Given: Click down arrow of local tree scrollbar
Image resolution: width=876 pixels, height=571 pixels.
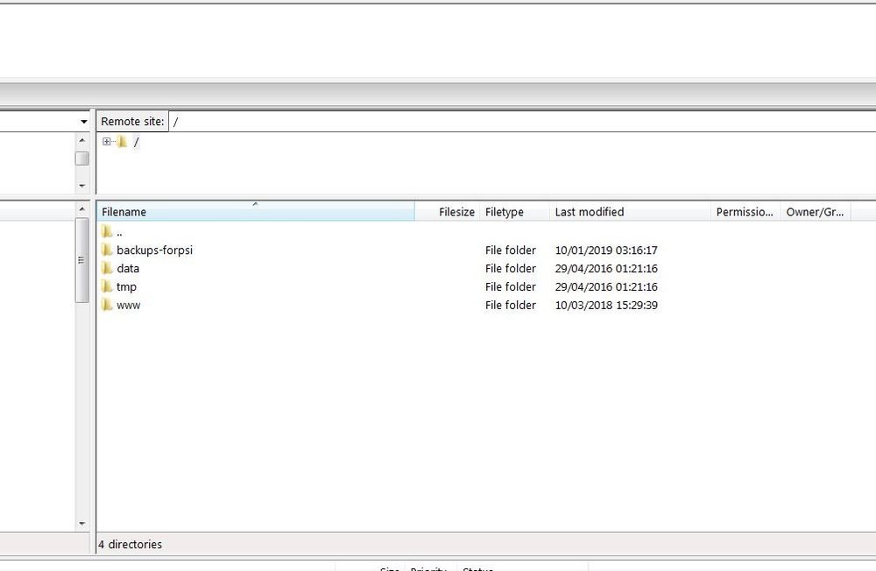Looking at the screenshot, I should pyautogui.click(x=82, y=186).
